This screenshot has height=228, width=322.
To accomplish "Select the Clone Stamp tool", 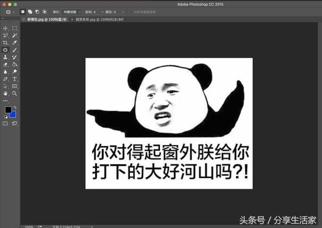I will click(6, 57).
